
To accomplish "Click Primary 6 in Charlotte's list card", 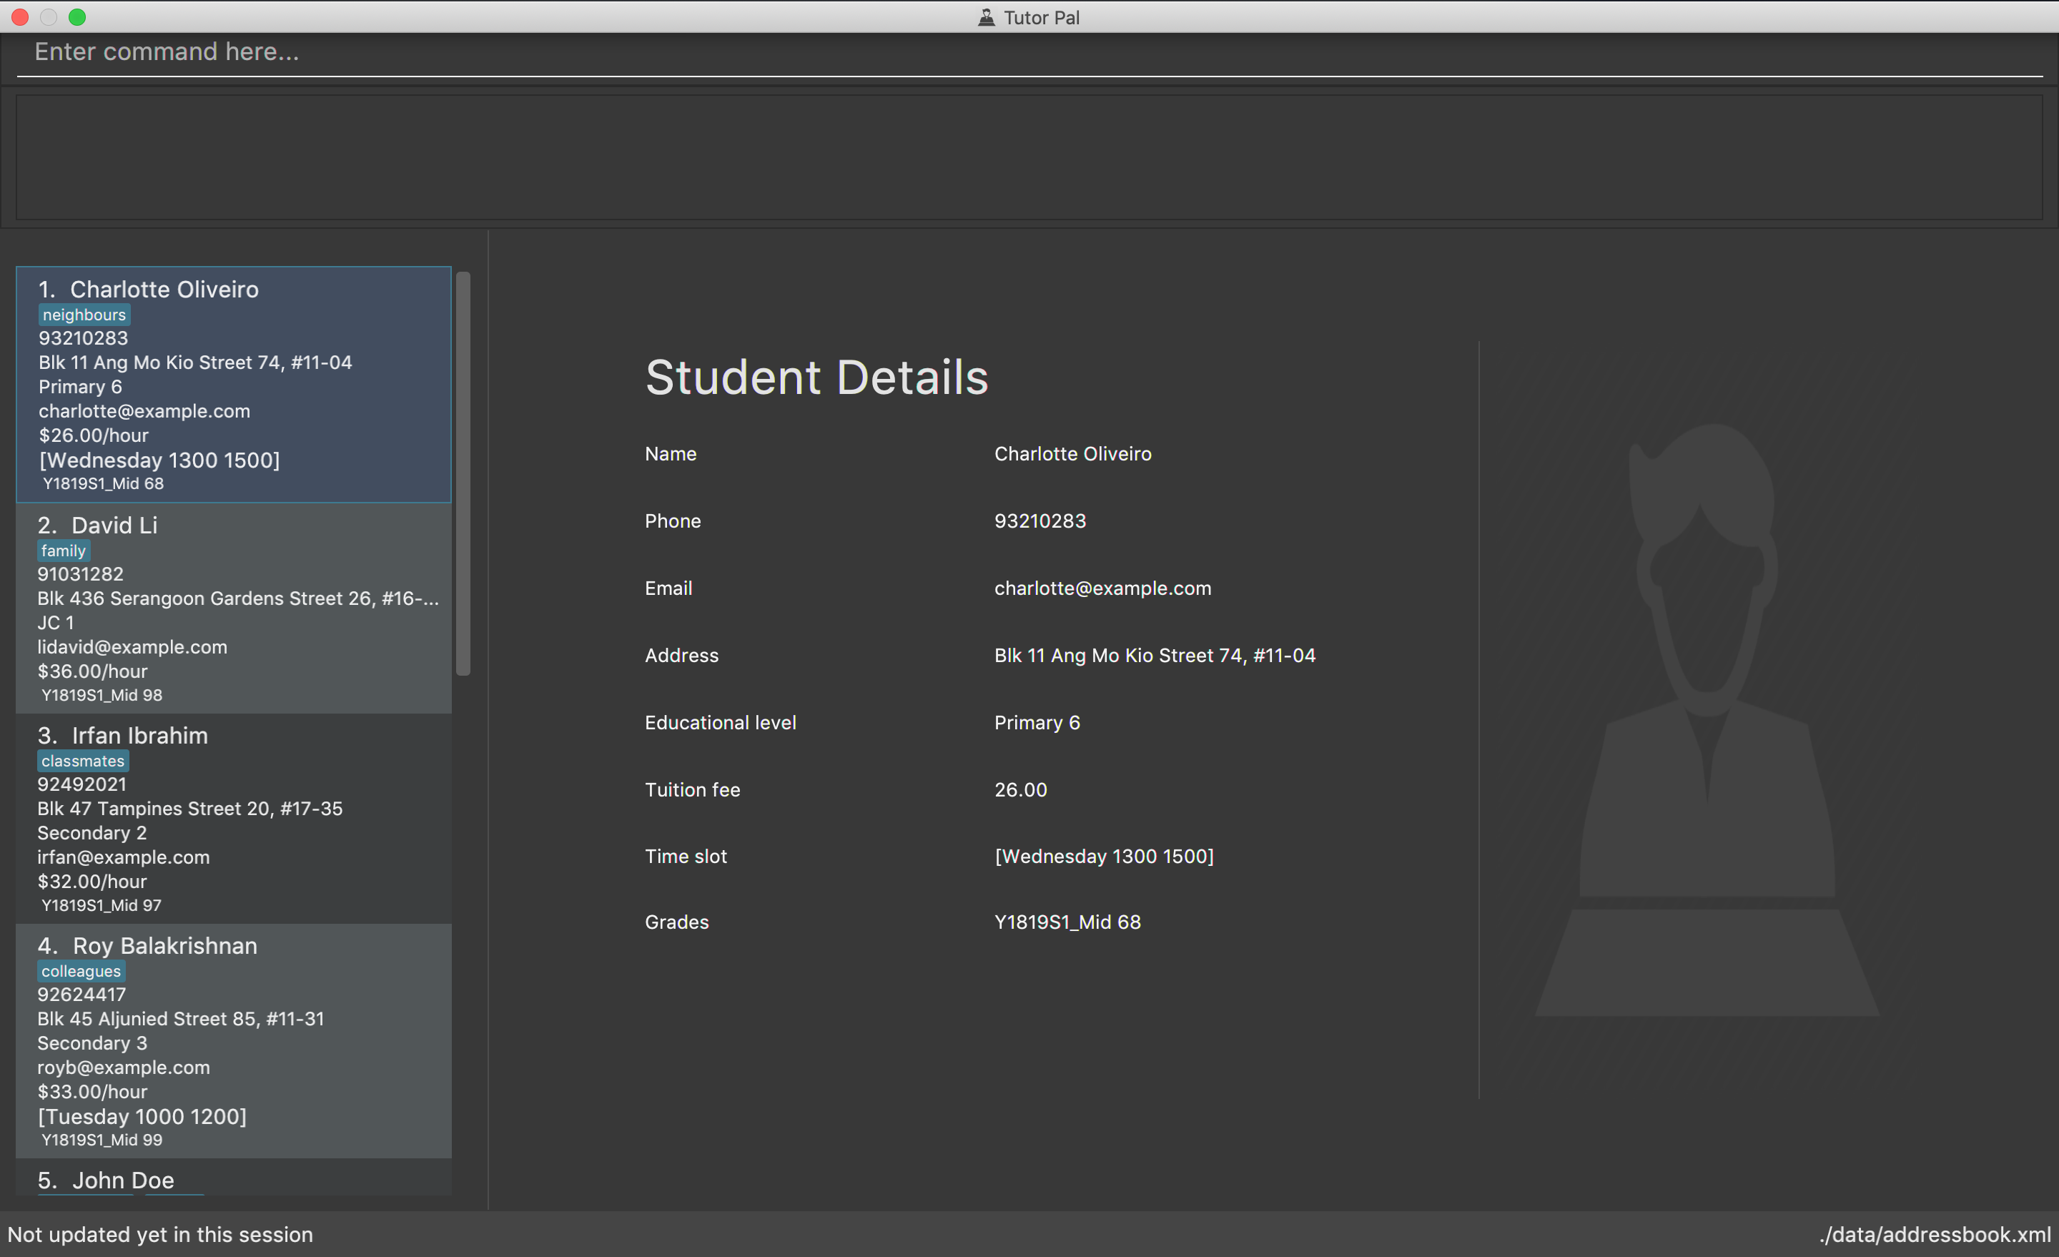I will coord(80,387).
